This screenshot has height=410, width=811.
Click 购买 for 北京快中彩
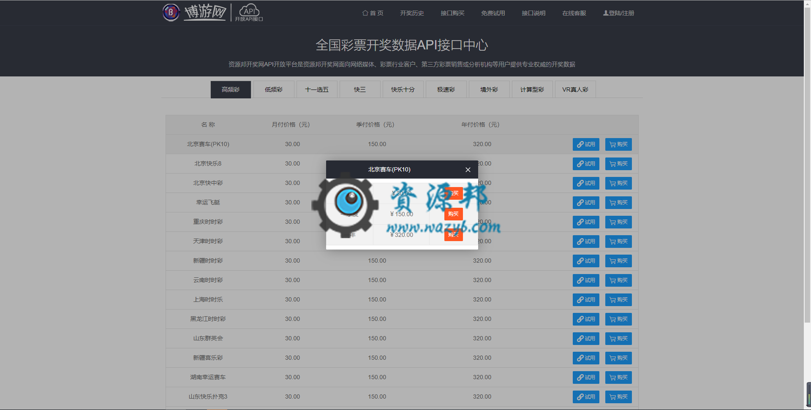point(618,183)
